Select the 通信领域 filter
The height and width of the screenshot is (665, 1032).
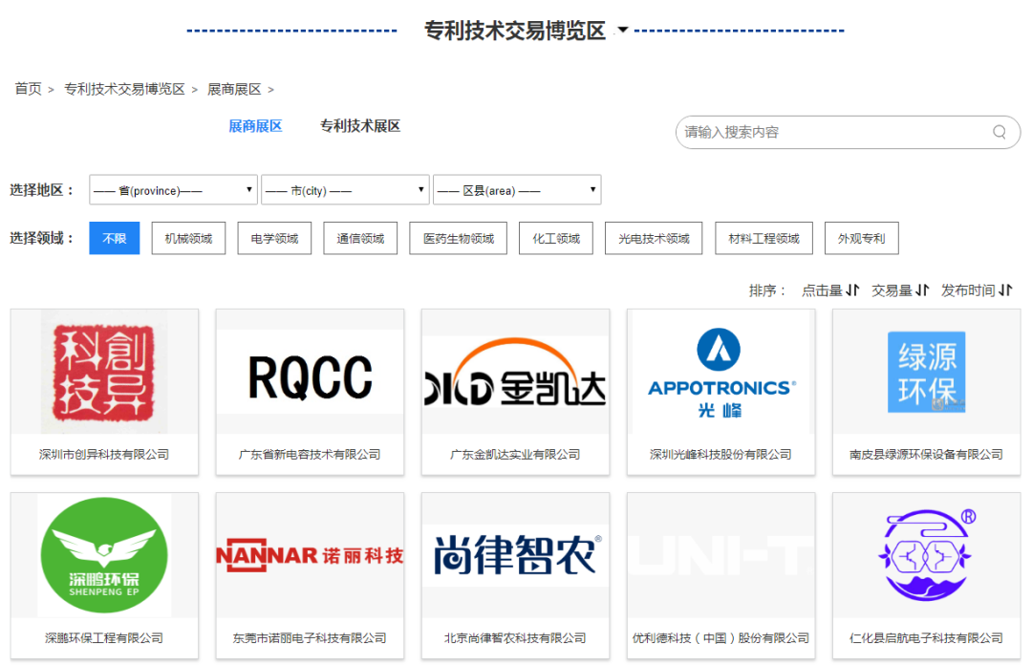tap(360, 238)
